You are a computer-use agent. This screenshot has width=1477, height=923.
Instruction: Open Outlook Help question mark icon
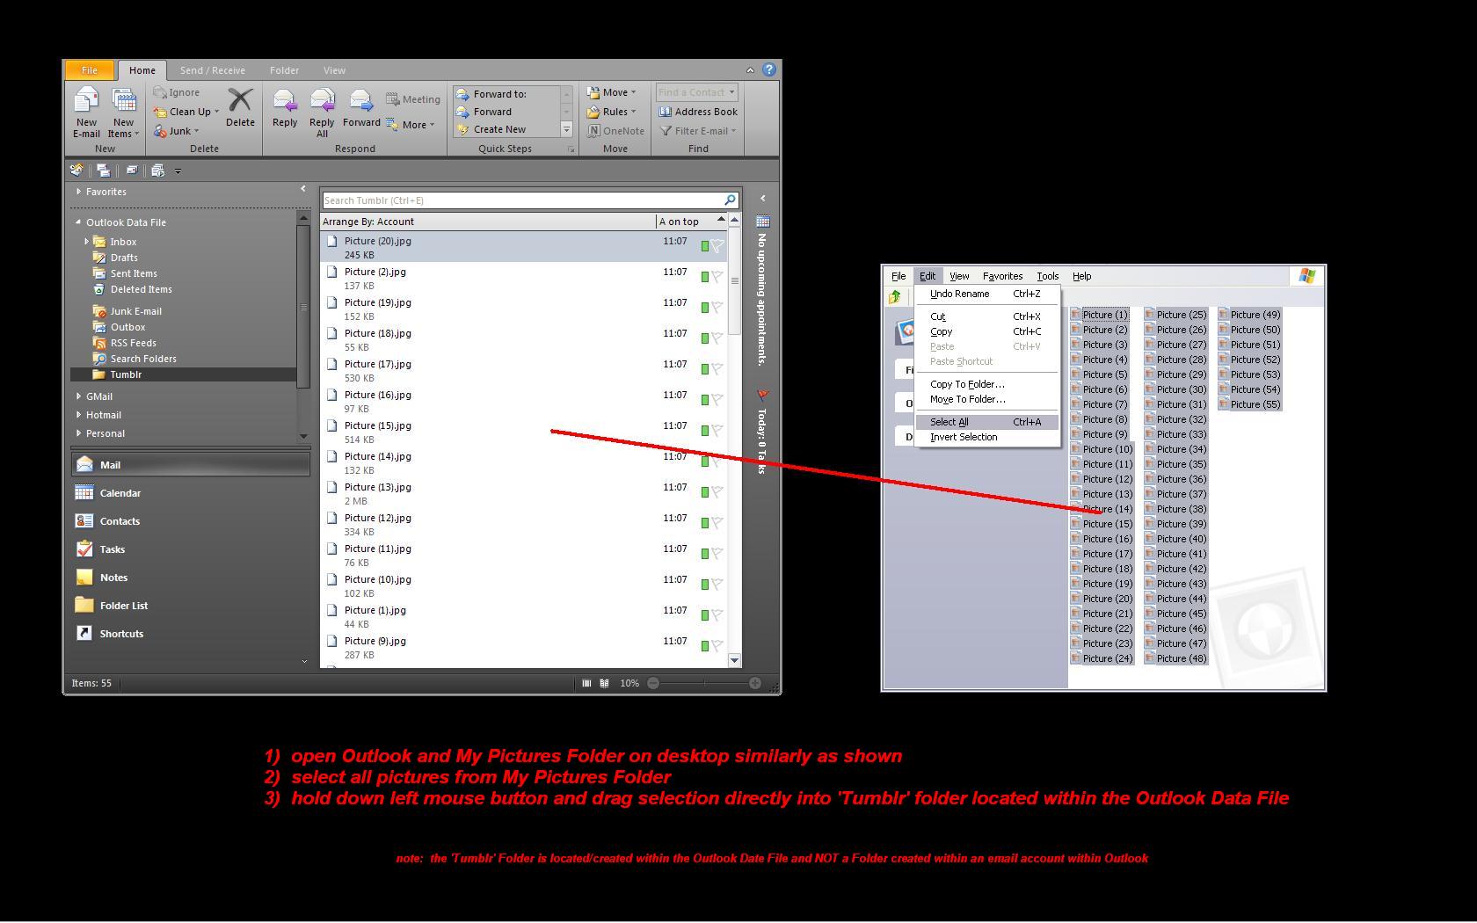click(769, 69)
